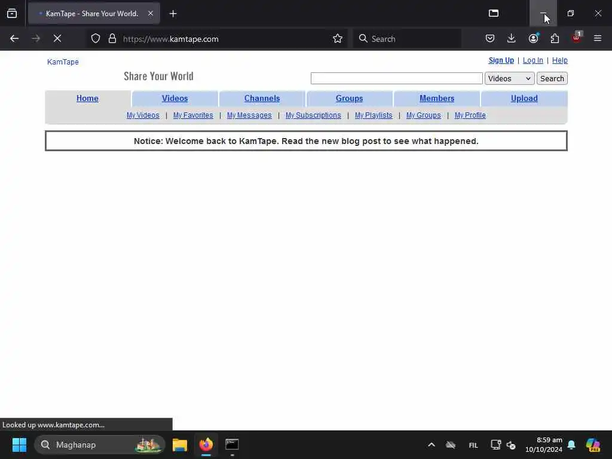Expand the Videos search type dropdown
This screenshot has height=459, width=612.
point(509,78)
